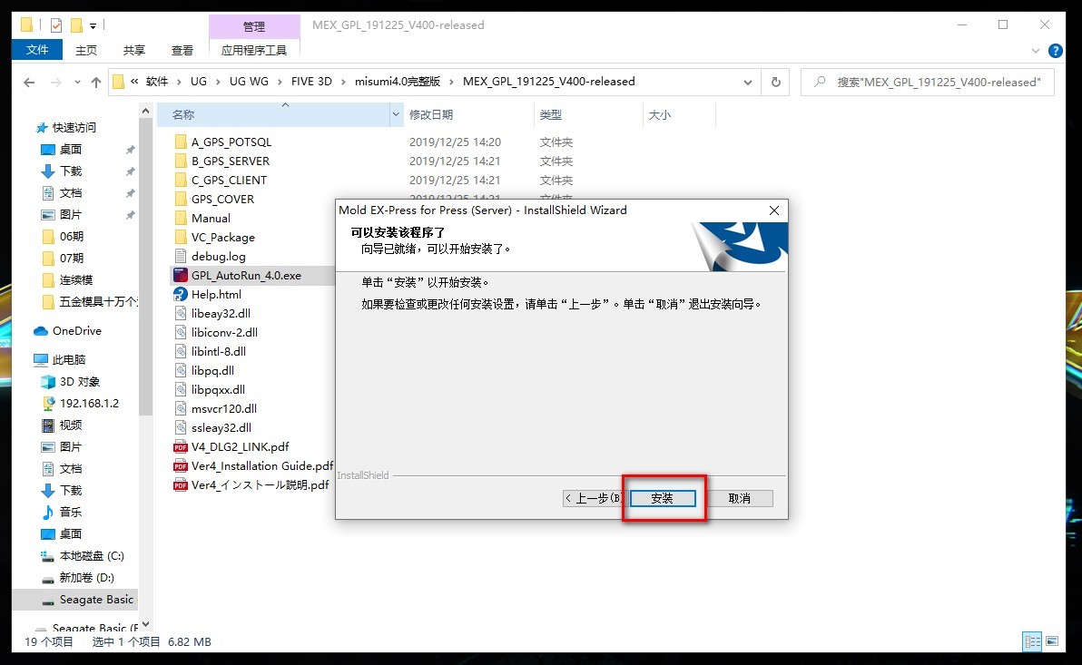Open the Ver4_Installation Guide.pdf file

point(254,465)
